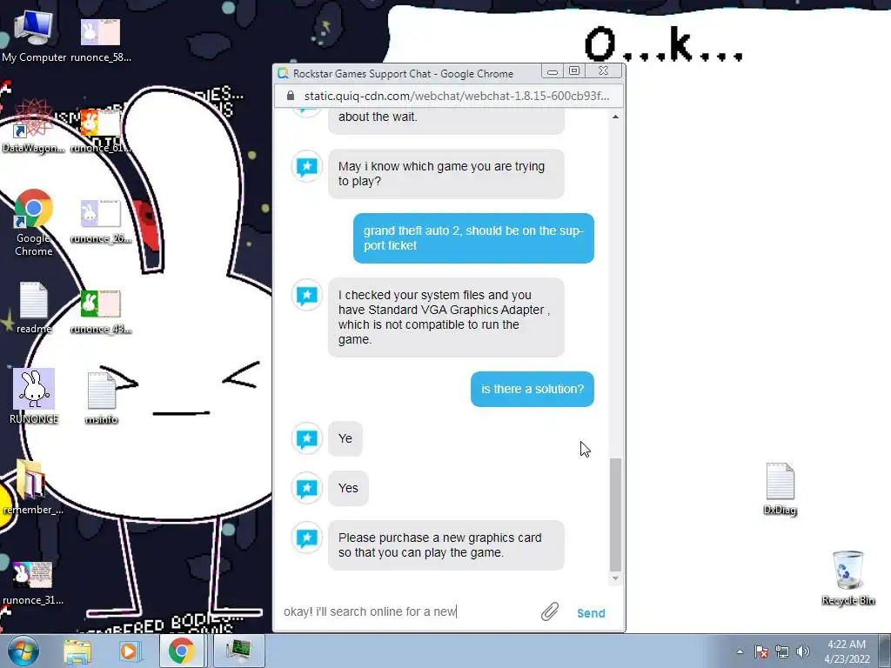The height and width of the screenshot is (668, 891).
Task: Click the agent avatar beside 'May i know' message
Action: pos(307,166)
